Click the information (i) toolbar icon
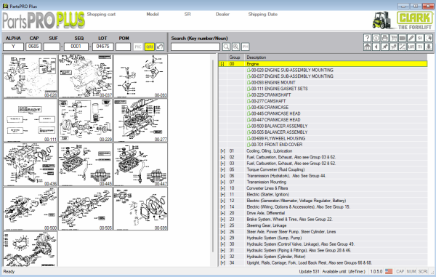The width and height of the screenshot is (436, 277). (x=376, y=38)
